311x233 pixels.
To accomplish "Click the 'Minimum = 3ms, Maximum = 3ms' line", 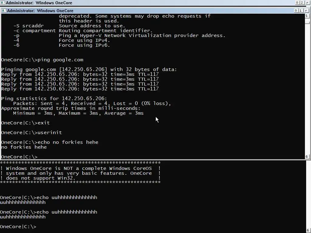I will tap(78, 113).
